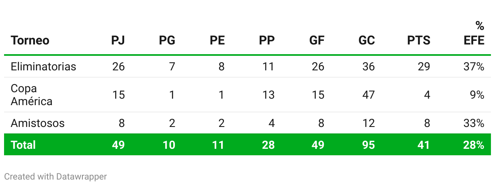Click the % EFE column header
The image size is (495, 186).
pyautogui.click(x=474, y=33)
